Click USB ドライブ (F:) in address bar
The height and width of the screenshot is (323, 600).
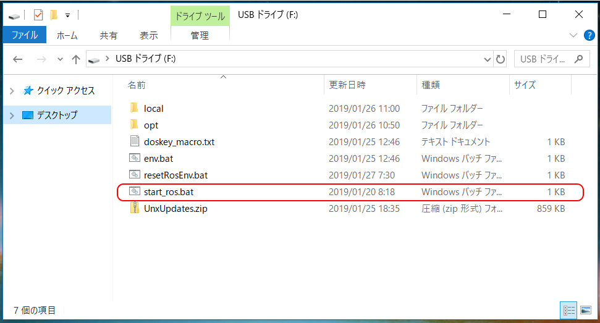click(x=145, y=59)
